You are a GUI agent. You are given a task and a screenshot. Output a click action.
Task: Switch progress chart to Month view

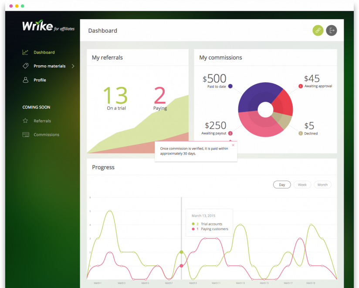pos(322,185)
